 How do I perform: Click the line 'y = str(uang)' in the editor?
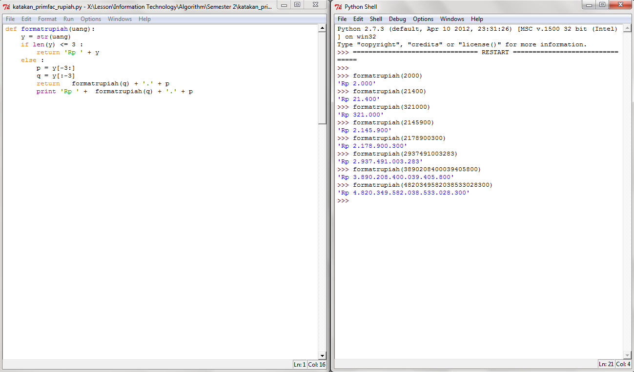46,37
